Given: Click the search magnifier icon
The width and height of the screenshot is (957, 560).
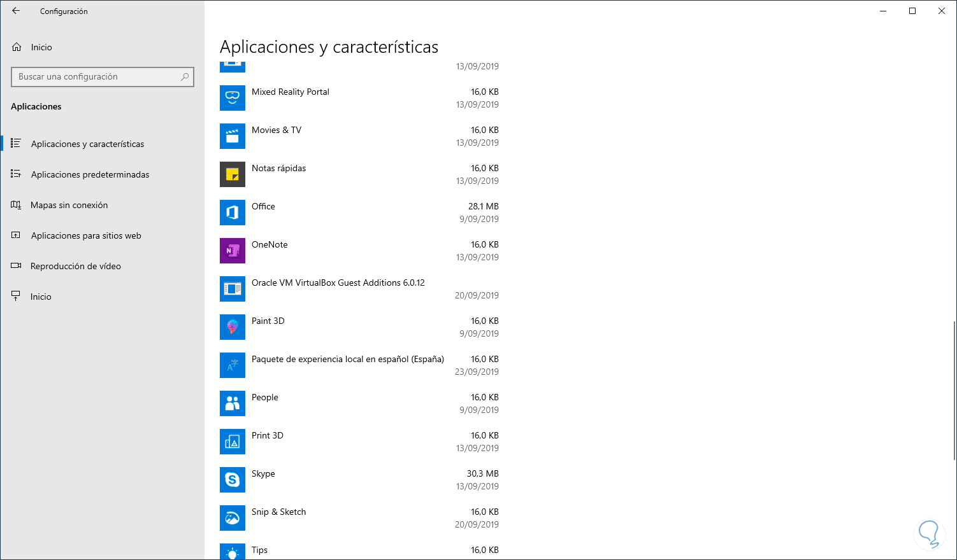Looking at the screenshot, I should pyautogui.click(x=185, y=77).
